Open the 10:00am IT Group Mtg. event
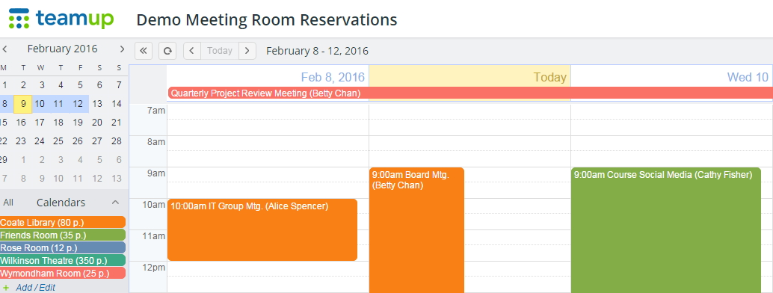Screen dimensions: 773x293 point(262,230)
